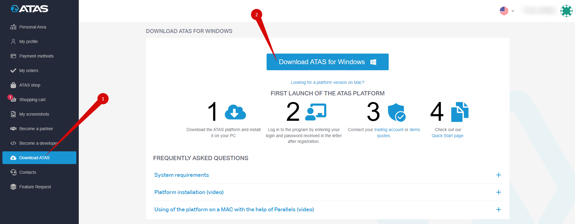Click Looking for a platform version on Mac link

click(327, 82)
